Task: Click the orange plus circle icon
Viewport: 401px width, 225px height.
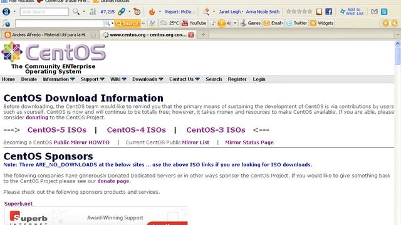Action: 386,24
